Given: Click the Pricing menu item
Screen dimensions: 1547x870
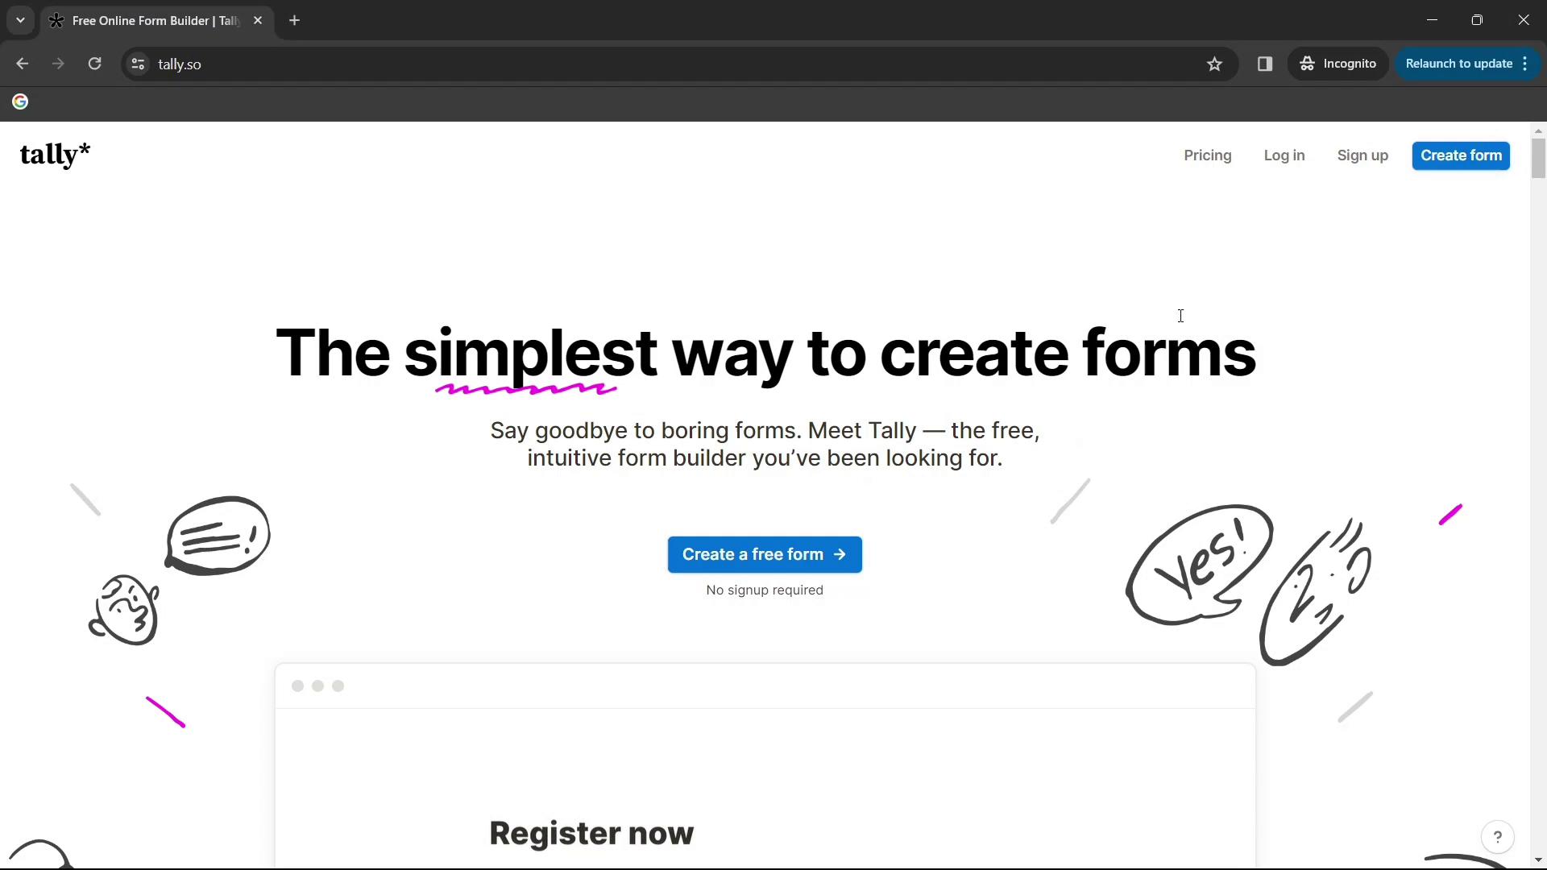Looking at the screenshot, I should [1208, 154].
